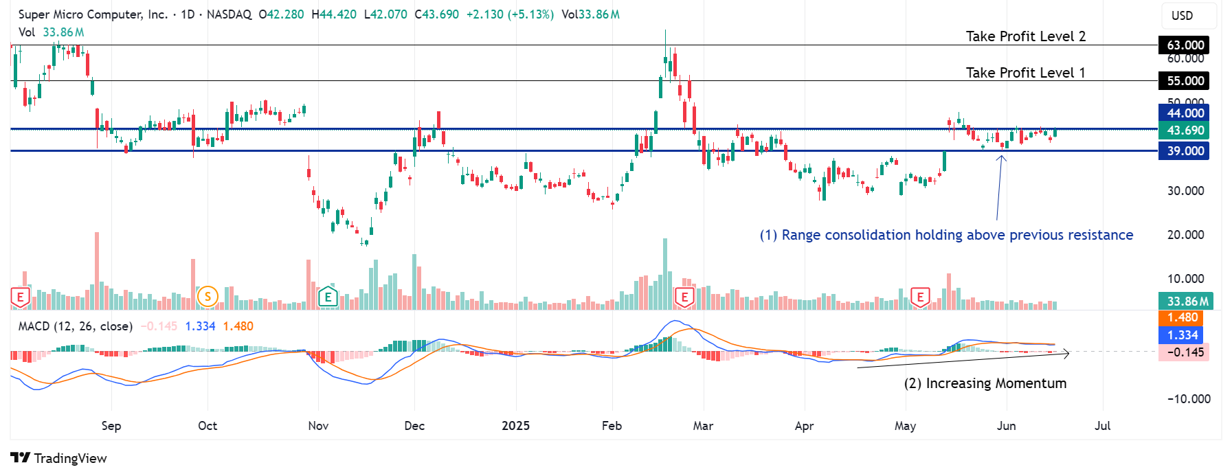Click the blue 39.000 price level label
1232x476 pixels.
[x=1185, y=151]
